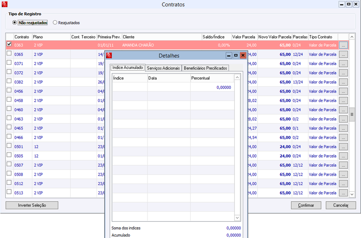Click scroll-up arrow in Índice Acumulado grid
The width and height of the screenshot is (361, 238).
[x=237, y=78]
